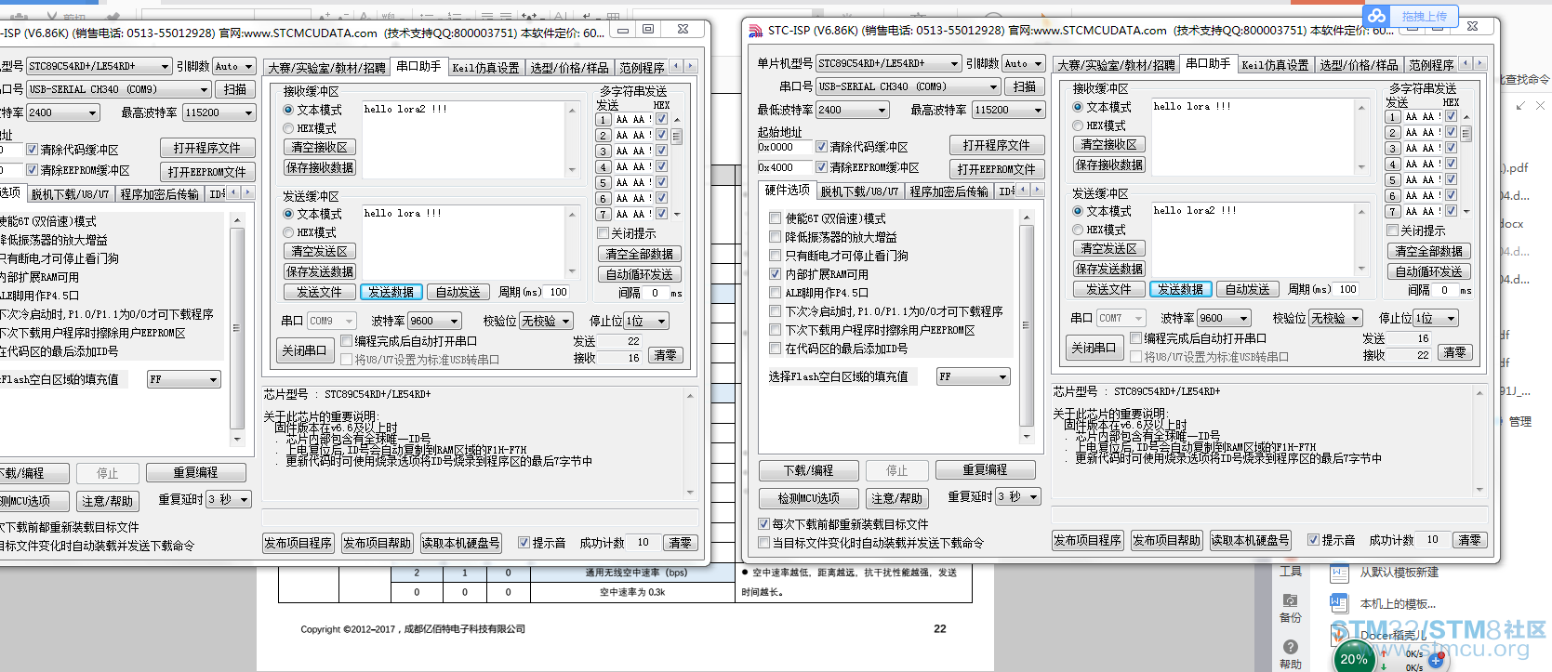Switch to 脱机下载/U8/U7 tab in right window

(859, 191)
